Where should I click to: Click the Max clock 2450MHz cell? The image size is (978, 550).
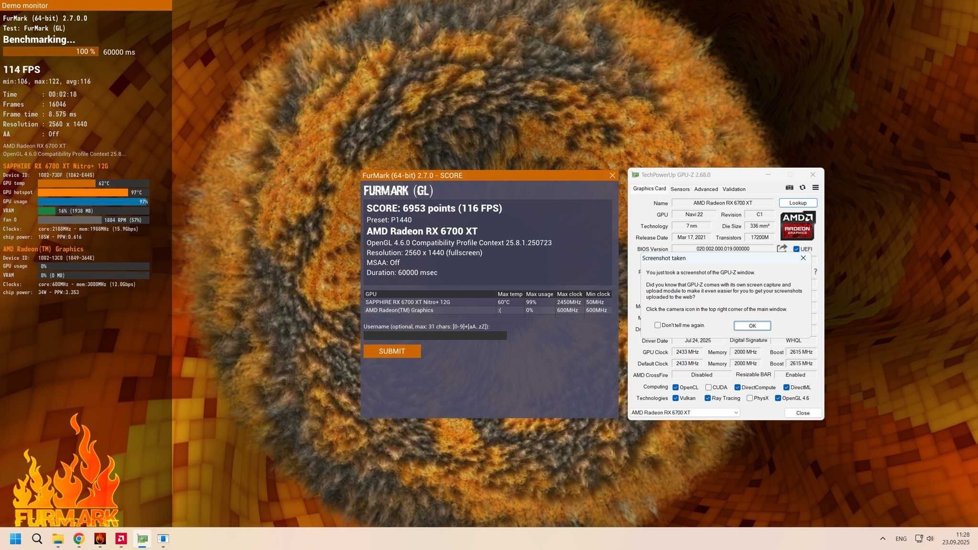click(569, 302)
